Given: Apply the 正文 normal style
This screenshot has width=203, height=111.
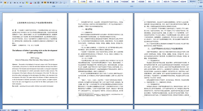Looking at the screenshot, I should click(x=74, y=2).
